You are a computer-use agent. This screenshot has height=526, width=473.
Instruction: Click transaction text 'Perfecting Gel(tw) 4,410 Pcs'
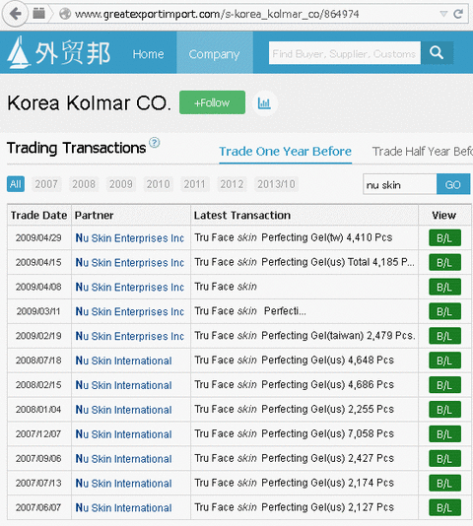pos(326,237)
